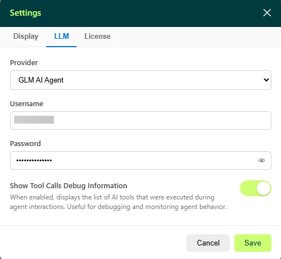Click the 'Password' field label
This screenshot has width=281, height=259.
[x=25, y=144]
